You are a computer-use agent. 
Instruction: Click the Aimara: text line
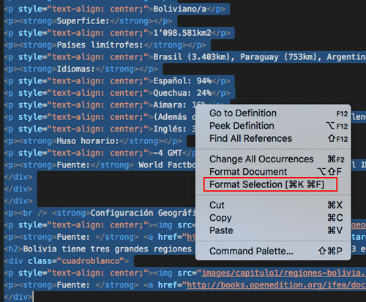pyautogui.click(x=170, y=105)
